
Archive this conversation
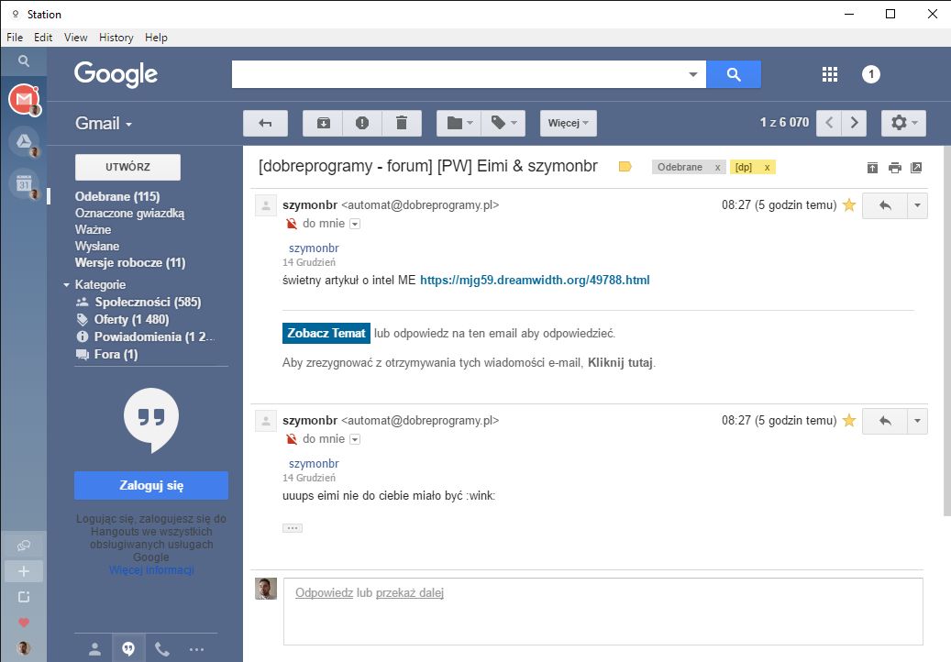click(x=324, y=123)
